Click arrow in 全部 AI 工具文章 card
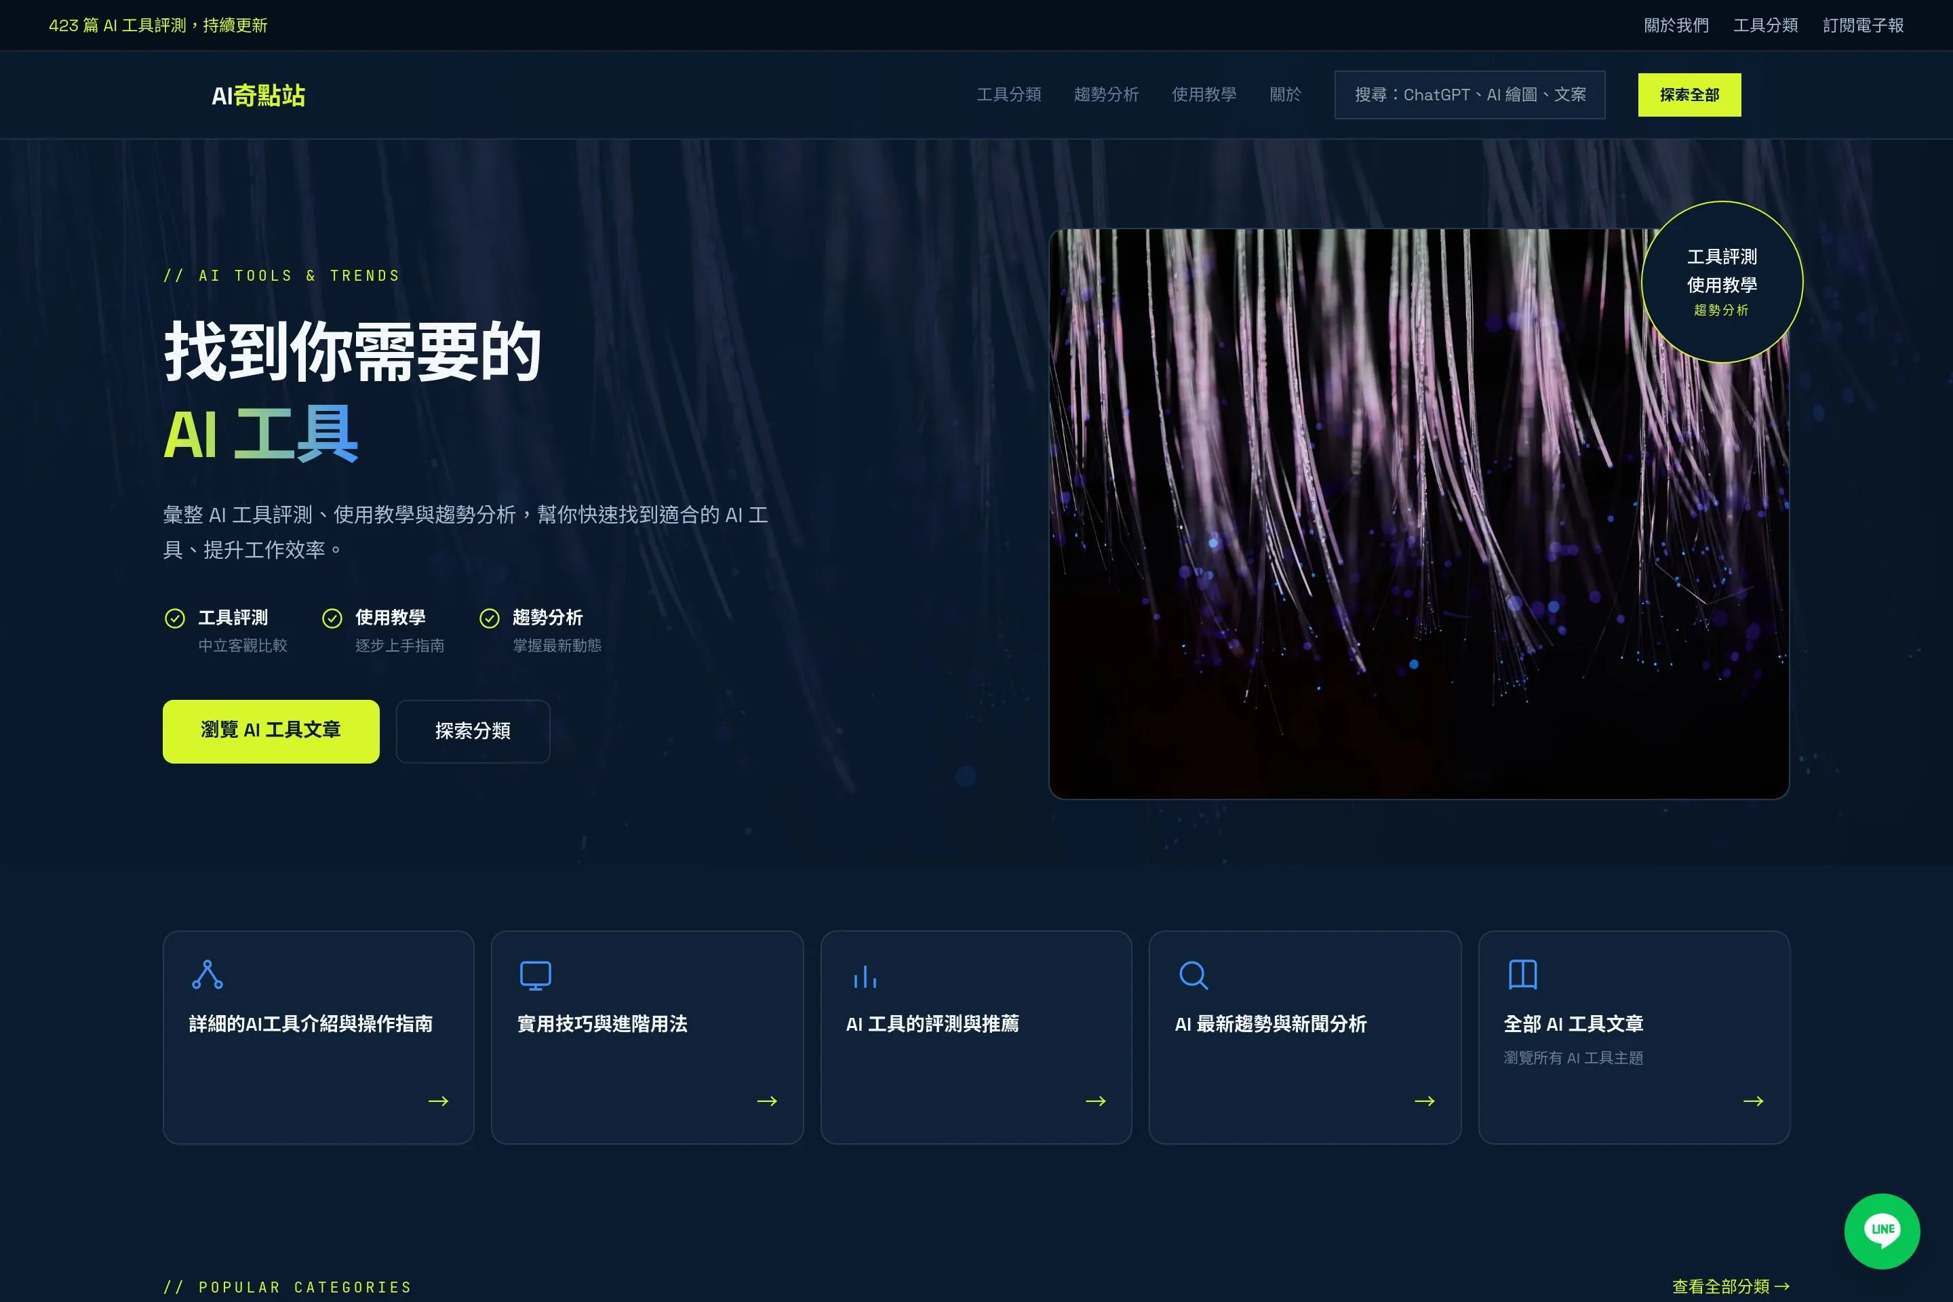 point(1753,1101)
